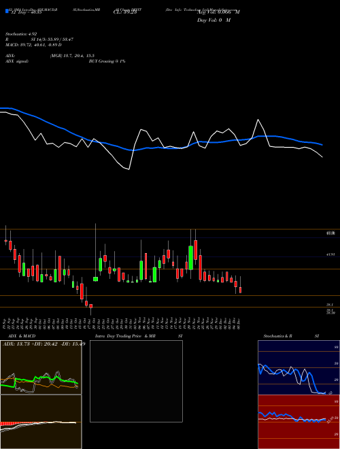
Task: Click the CL: 39.23 closing price label
Action: (125, 12)
